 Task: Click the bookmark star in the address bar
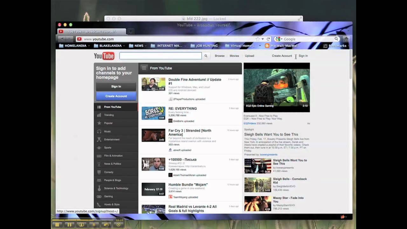(258, 39)
